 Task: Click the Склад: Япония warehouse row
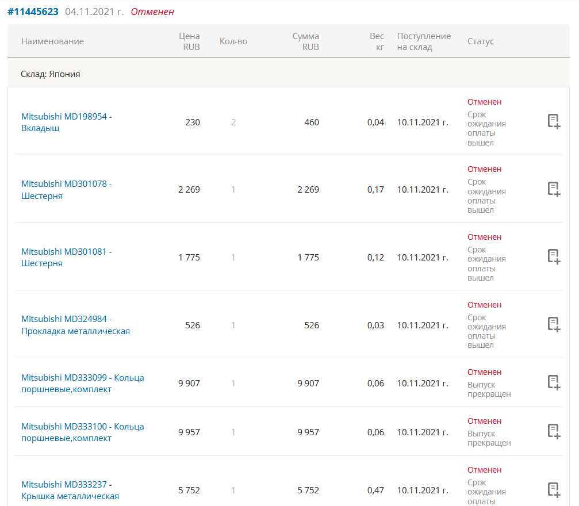tap(51, 74)
